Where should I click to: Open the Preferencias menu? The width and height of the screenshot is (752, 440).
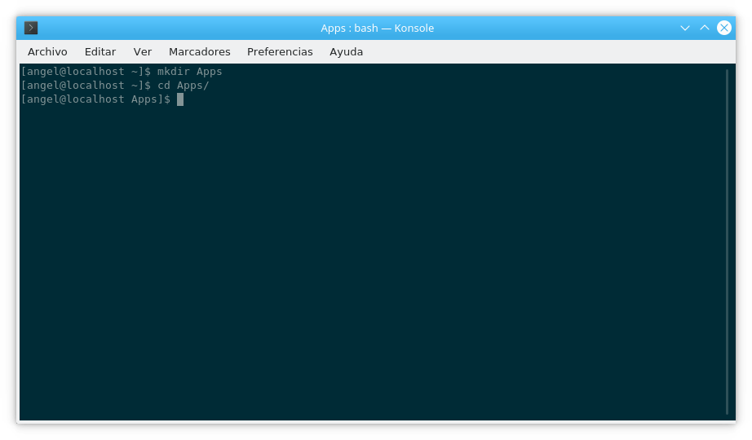point(280,52)
